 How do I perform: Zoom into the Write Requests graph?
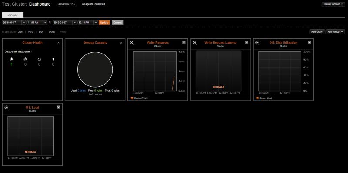tap(132, 43)
